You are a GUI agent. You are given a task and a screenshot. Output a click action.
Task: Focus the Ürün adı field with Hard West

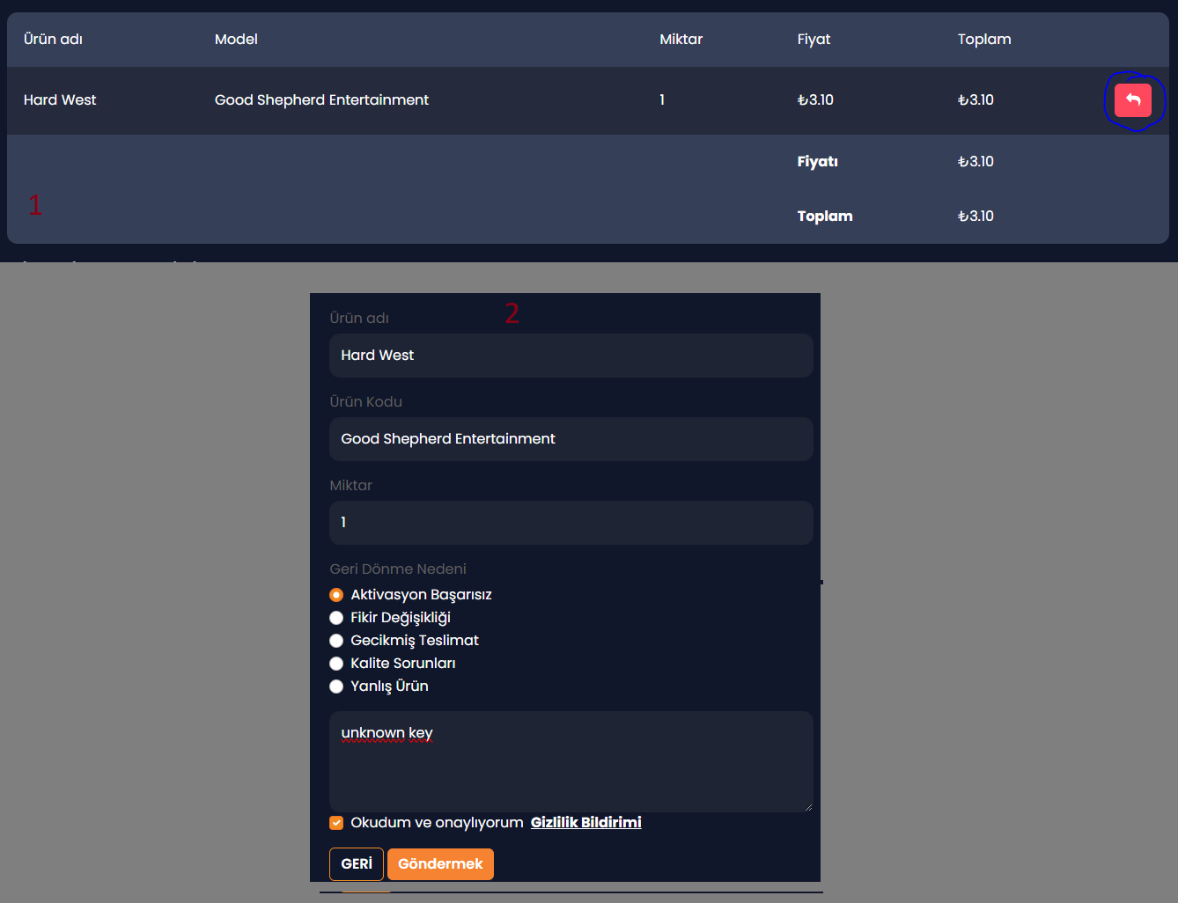point(571,356)
